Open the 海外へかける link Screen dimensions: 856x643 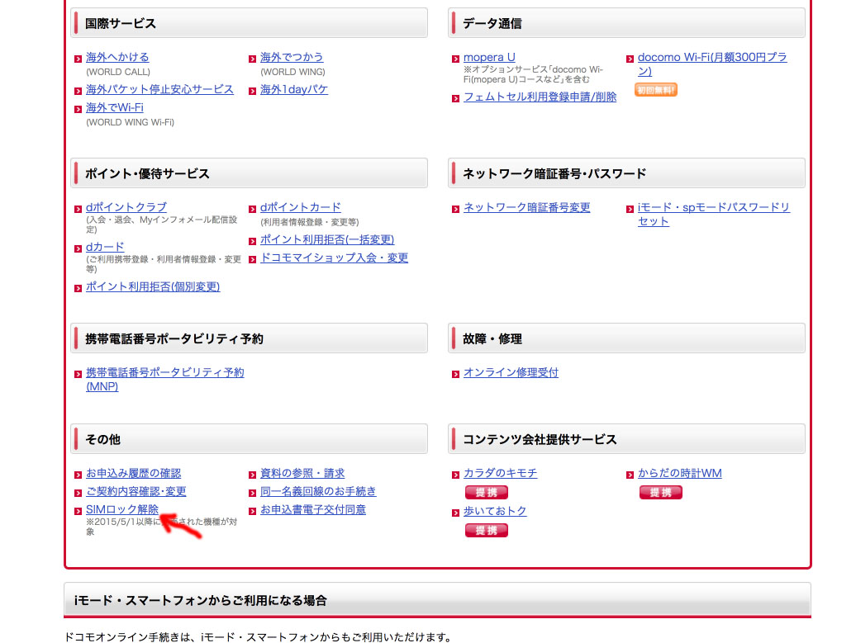pos(117,57)
